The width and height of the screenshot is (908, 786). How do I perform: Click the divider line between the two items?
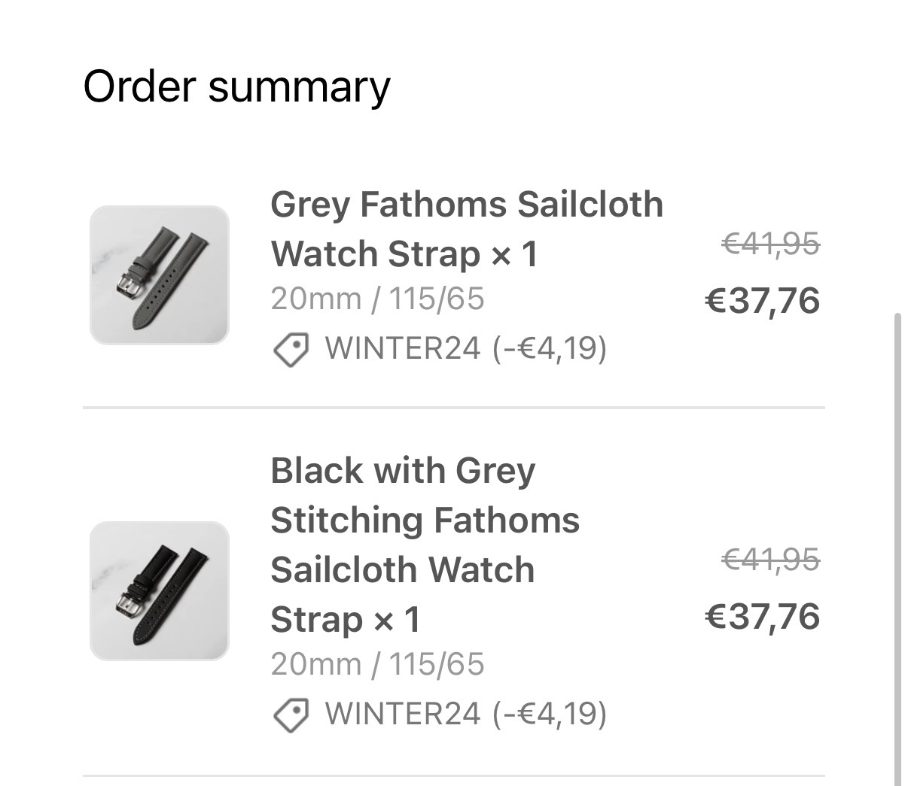(x=454, y=408)
